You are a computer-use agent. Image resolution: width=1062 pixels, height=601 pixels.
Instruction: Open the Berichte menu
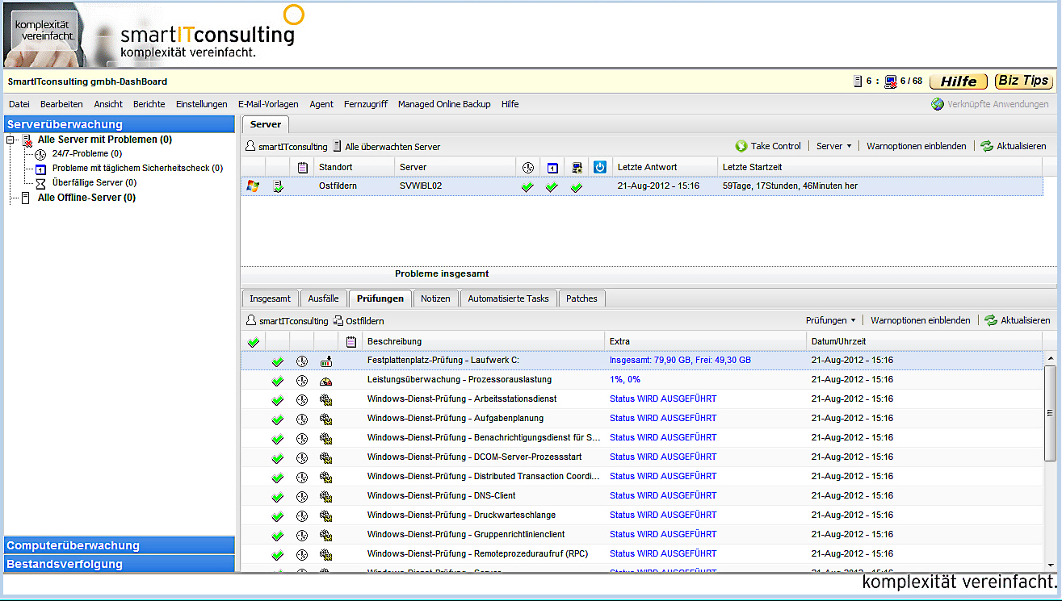(149, 104)
